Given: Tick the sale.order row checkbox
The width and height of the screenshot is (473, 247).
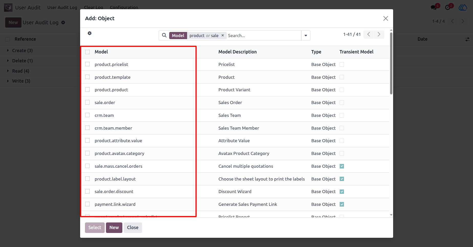Looking at the screenshot, I should pyautogui.click(x=88, y=102).
